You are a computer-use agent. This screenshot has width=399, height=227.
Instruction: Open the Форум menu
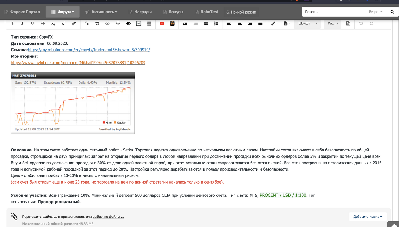click(62, 12)
